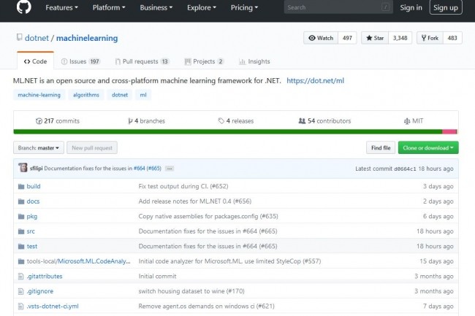View the 217 commits link

[x=58, y=121]
